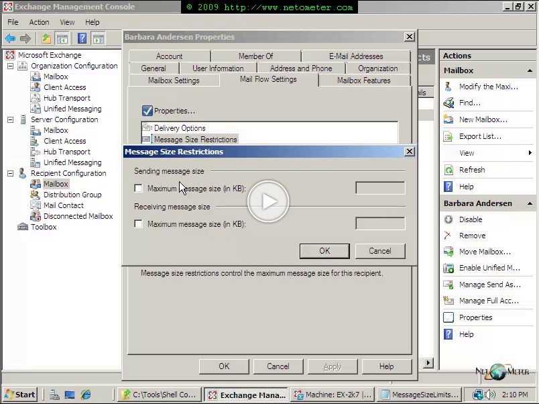Click the Find action icon
The width and height of the screenshot is (539, 404).
(x=448, y=103)
